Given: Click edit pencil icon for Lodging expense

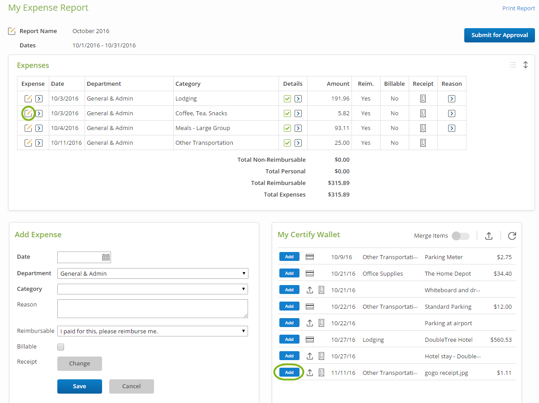Looking at the screenshot, I should [x=28, y=99].
